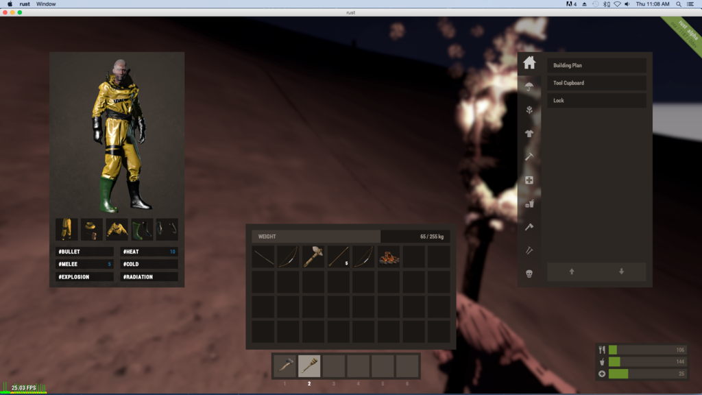Image resolution: width=702 pixels, height=395 pixels.
Task: Click the 65 / 255 kg weight value
Action: coord(432,237)
